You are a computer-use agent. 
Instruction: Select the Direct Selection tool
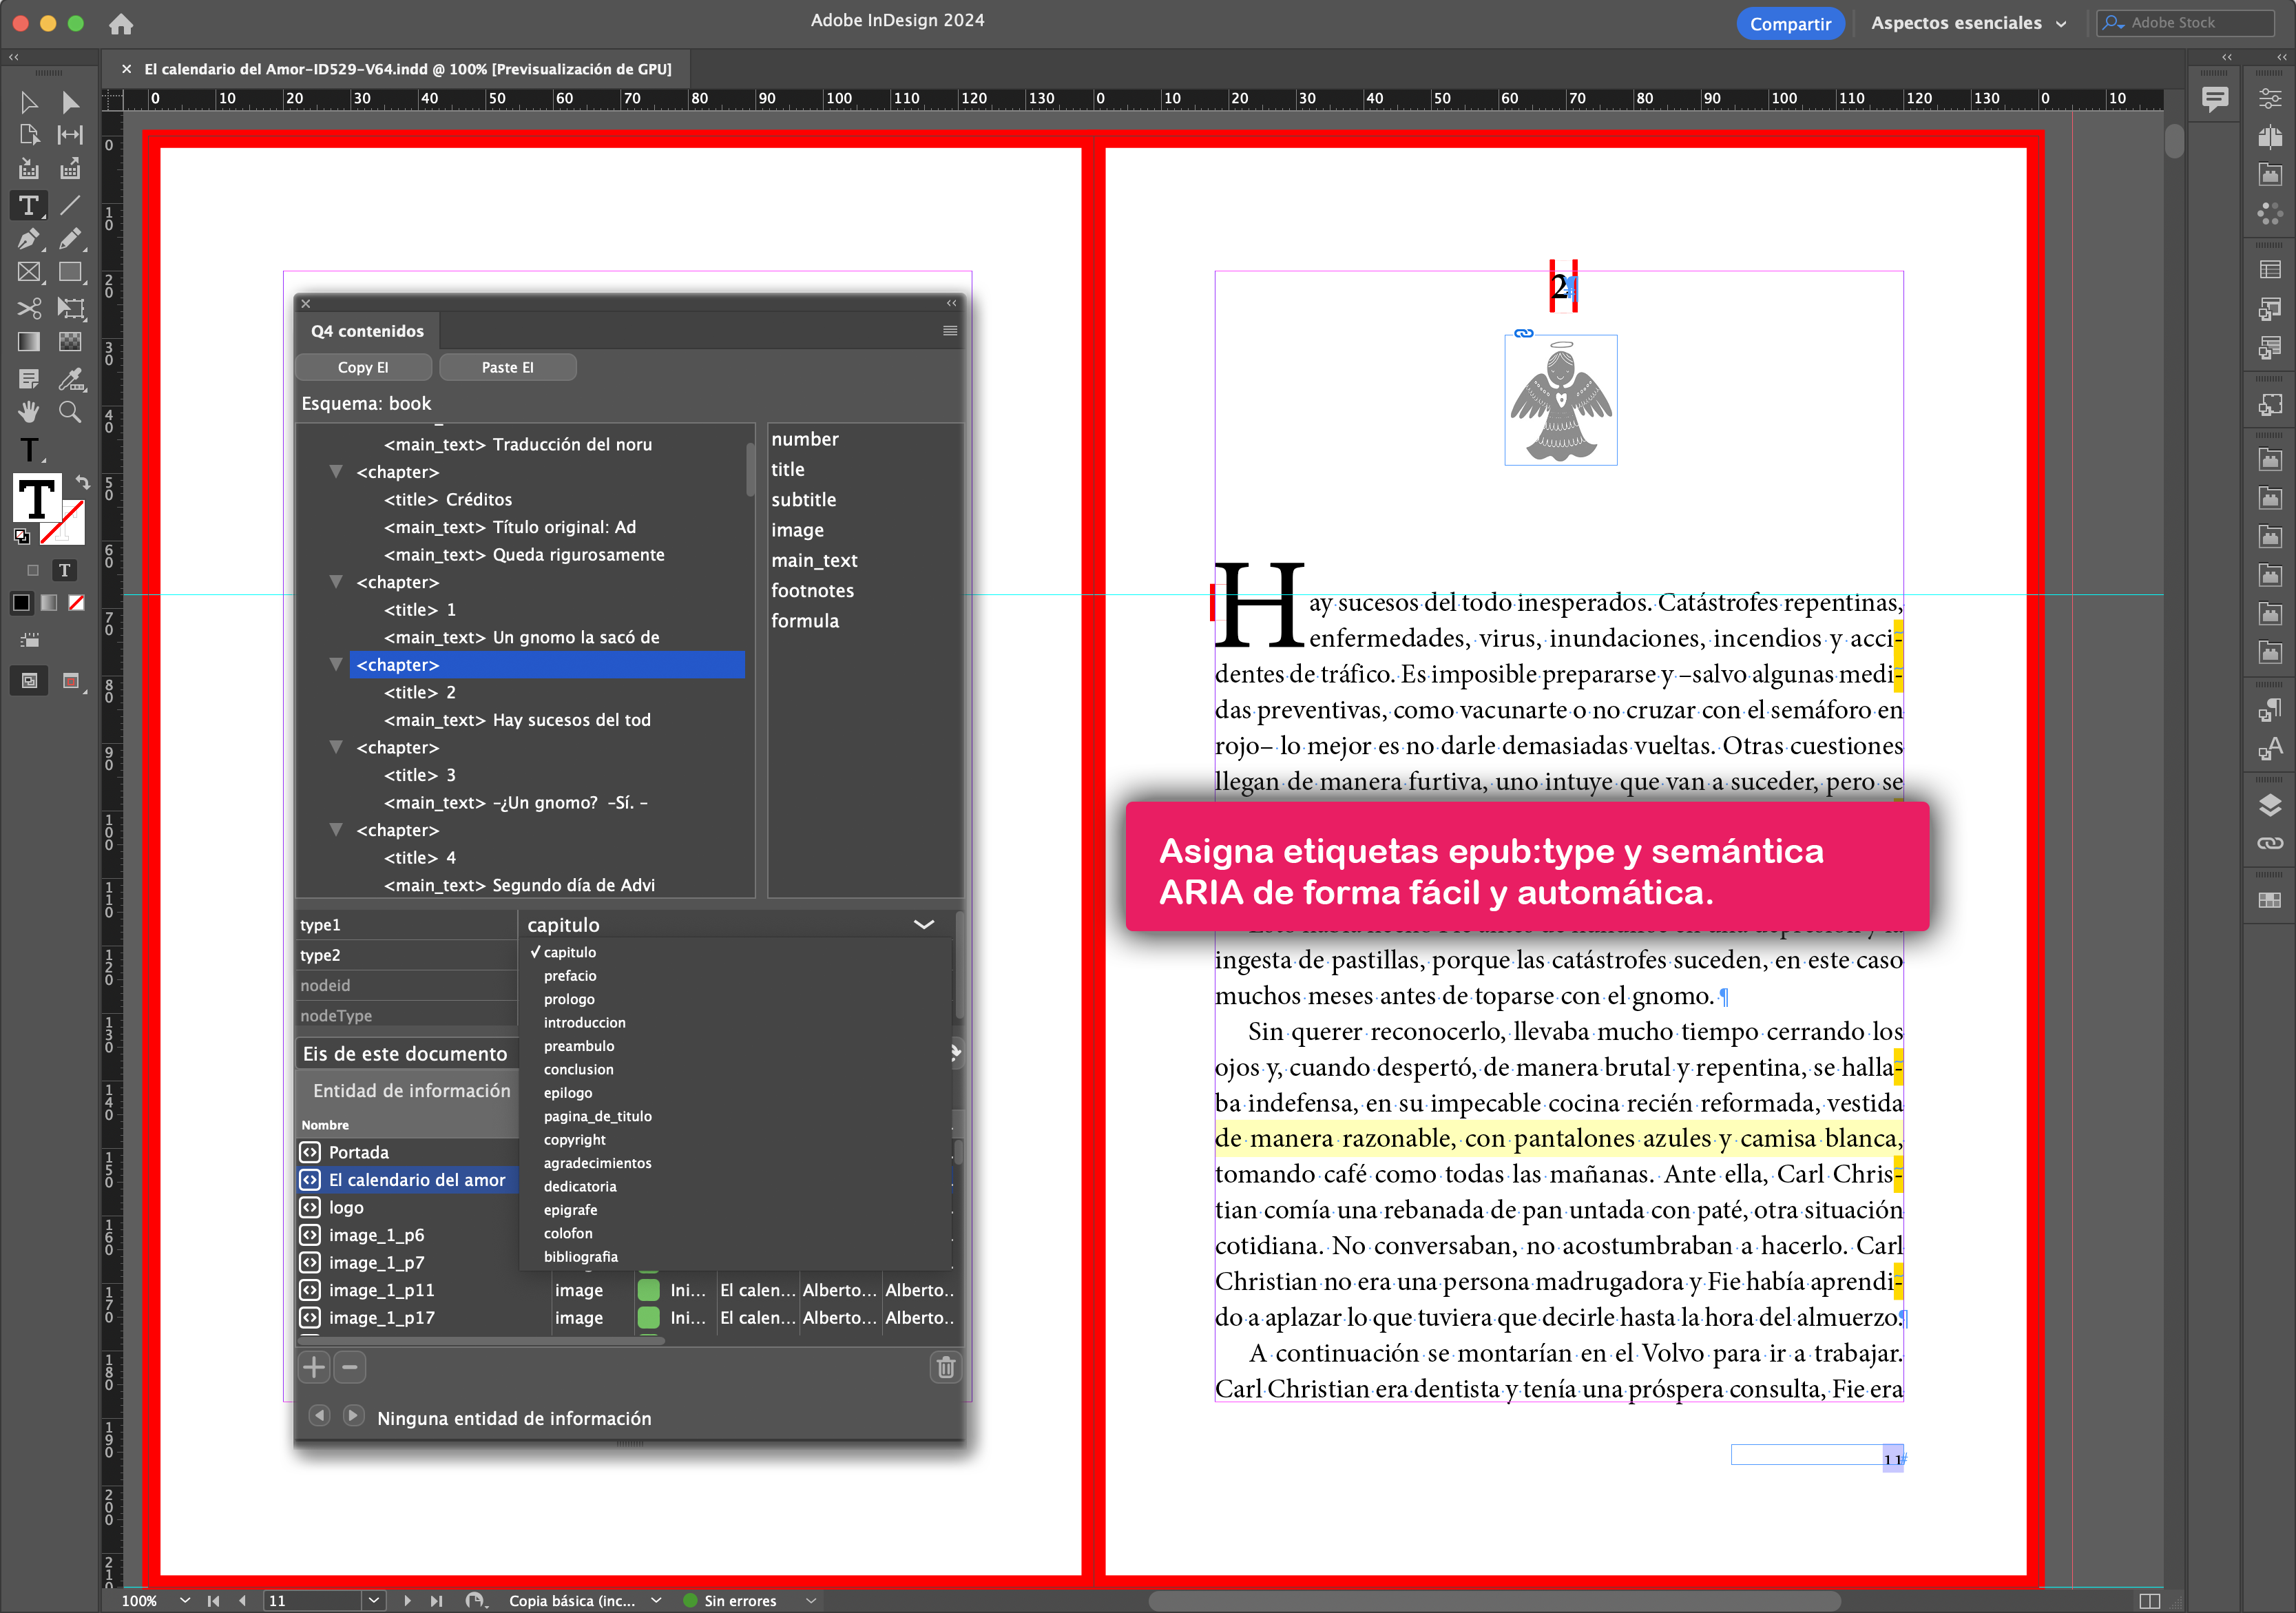coord(70,103)
